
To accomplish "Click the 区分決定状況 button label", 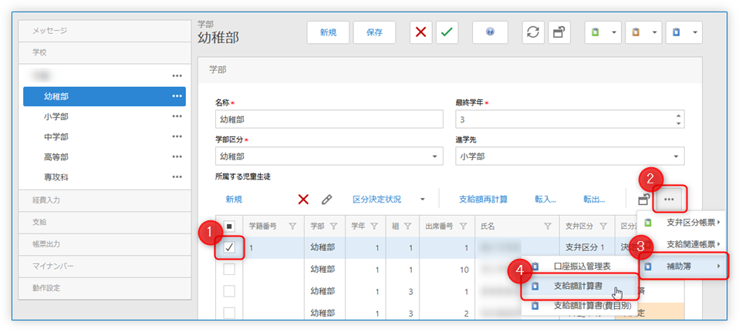I will point(377,200).
